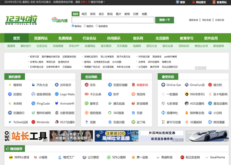Open the 分类目录 link near search
The image size is (231, 165).
point(220,20)
